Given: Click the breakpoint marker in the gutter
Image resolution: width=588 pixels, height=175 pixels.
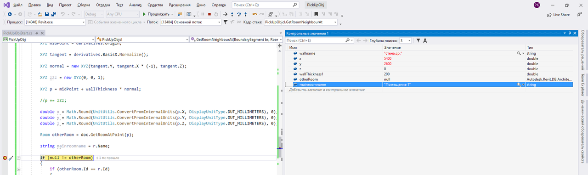Looking at the screenshot, I should pos(5,158).
